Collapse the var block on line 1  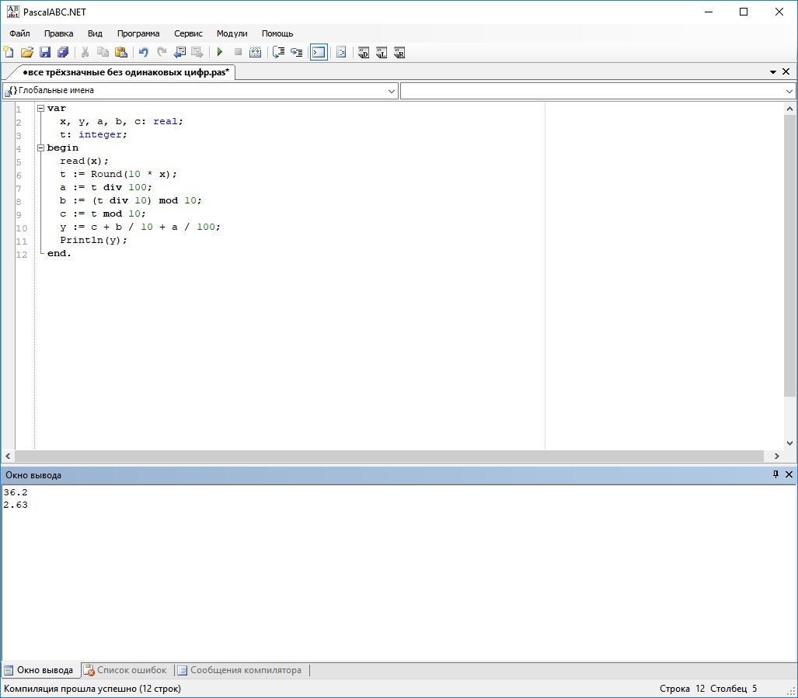pyautogui.click(x=40, y=109)
